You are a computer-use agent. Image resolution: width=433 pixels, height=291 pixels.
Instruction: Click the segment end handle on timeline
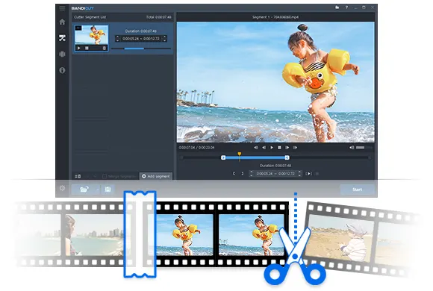[287, 157]
